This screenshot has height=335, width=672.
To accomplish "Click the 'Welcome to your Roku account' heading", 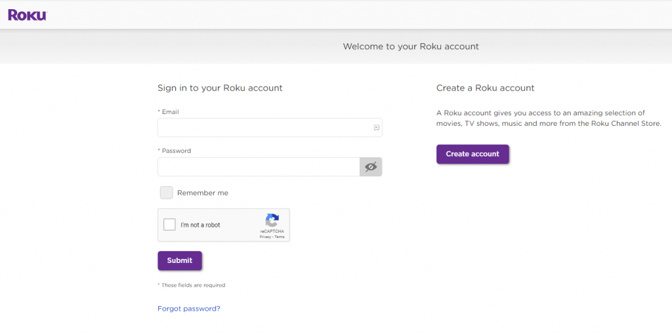I will tap(411, 47).
